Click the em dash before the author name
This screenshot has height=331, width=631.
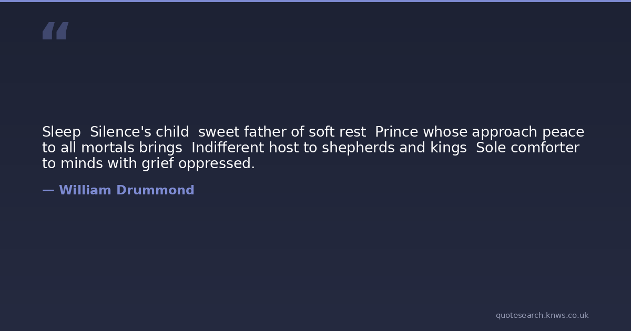point(48,190)
